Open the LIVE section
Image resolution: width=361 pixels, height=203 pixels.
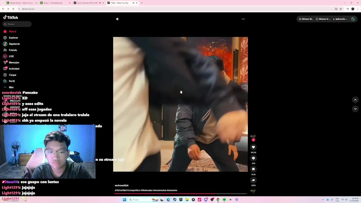8,56
